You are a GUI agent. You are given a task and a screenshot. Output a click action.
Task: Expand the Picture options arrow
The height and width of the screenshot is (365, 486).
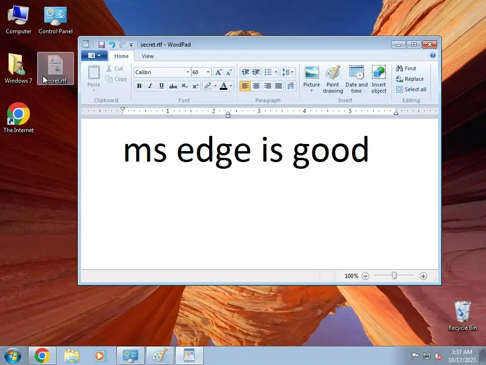[311, 91]
